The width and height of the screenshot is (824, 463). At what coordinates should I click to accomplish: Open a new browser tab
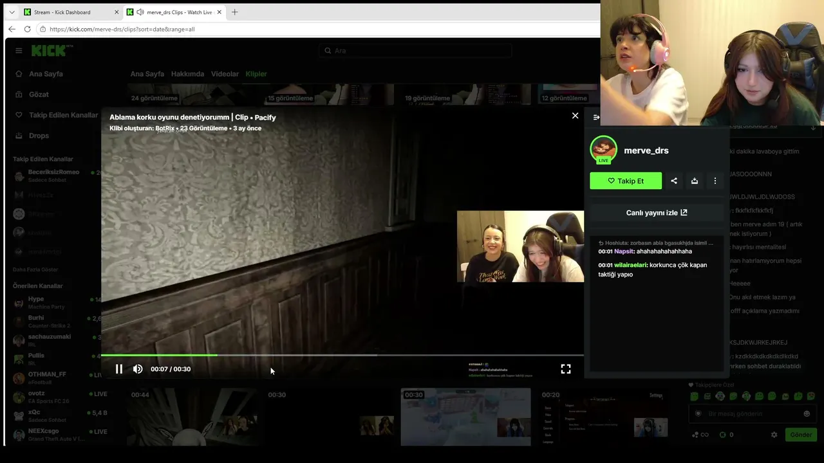point(234,12)
